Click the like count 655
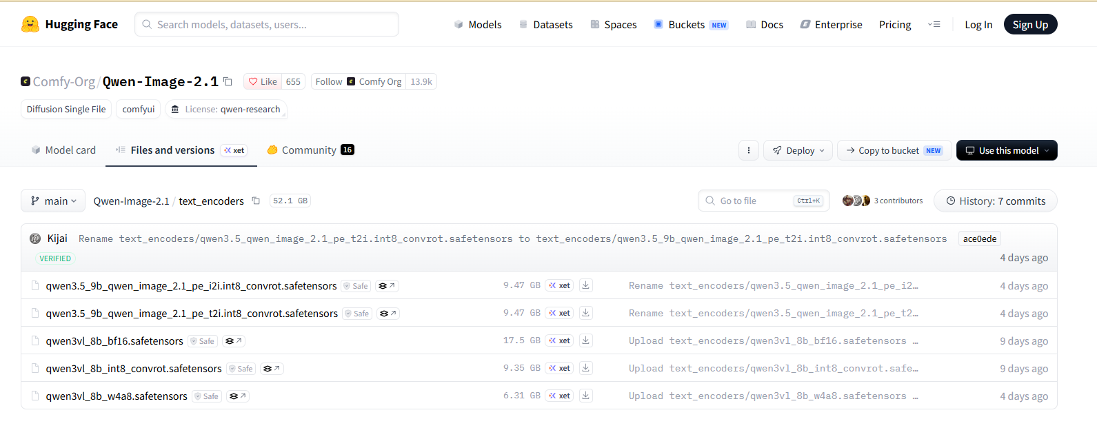Image resolution: width=1097 pixels, height=428 pixels. pos(293,81)
